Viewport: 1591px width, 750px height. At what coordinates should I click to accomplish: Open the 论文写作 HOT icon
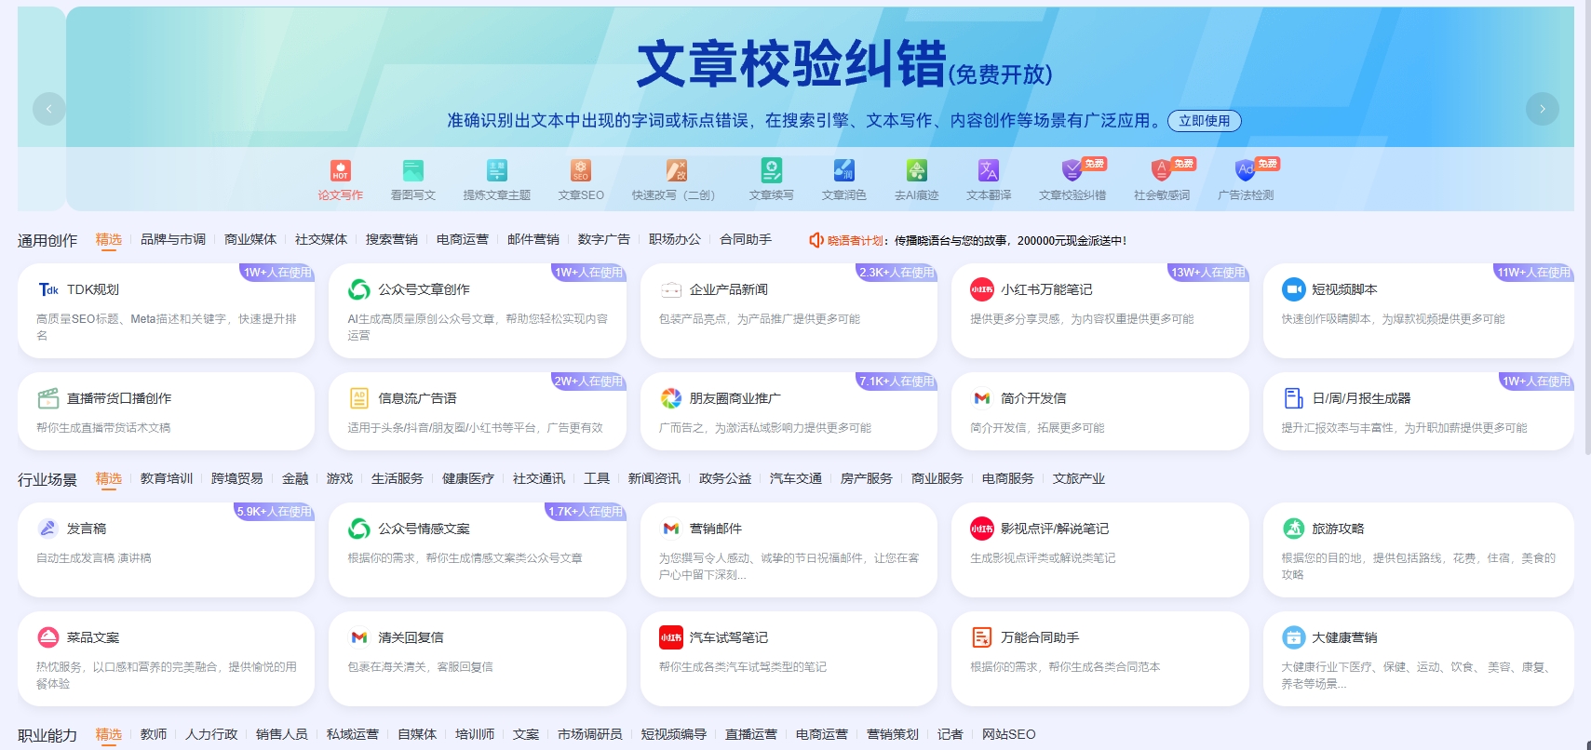[340, 170]
